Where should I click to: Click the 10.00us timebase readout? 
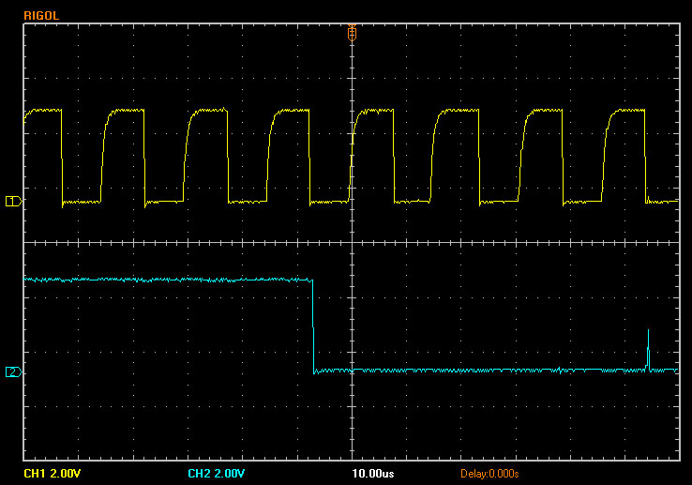[373, 472]
